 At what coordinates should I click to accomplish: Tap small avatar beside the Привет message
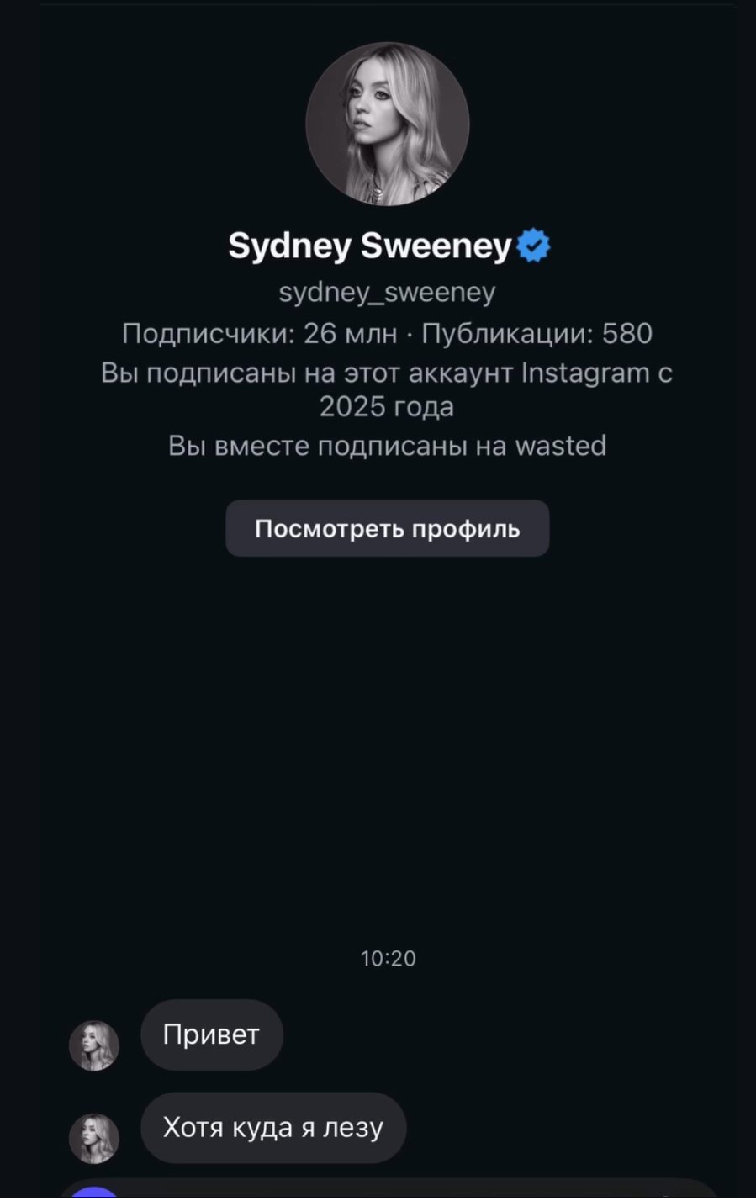point(93,1045)
